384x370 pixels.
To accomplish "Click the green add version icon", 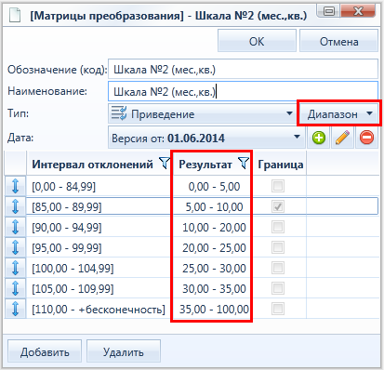I will tap(319, 138).
